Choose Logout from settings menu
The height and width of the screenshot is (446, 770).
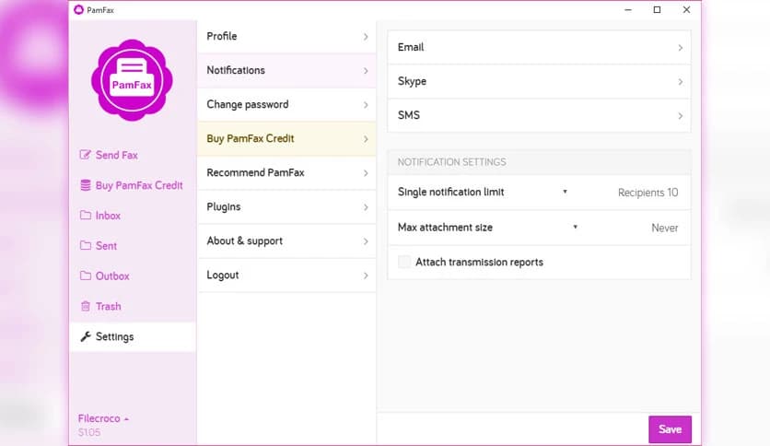point(286,276)
